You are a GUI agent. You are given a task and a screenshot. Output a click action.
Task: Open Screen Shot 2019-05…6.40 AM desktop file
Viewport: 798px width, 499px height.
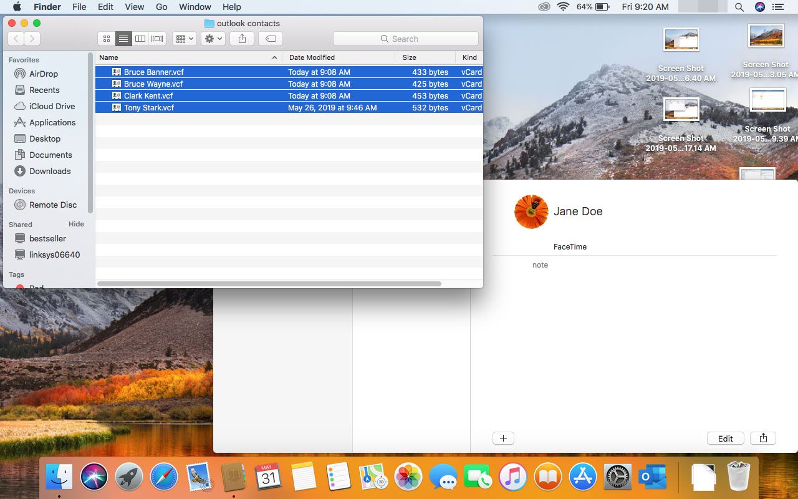click(x=681, y=55)
